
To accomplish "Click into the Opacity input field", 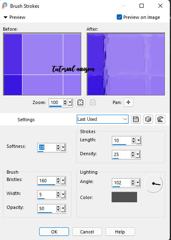I will [x=47, y=208].
